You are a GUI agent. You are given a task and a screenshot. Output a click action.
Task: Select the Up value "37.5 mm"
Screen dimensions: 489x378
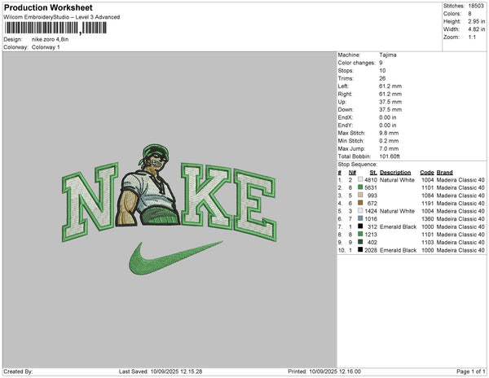point(390,102)
